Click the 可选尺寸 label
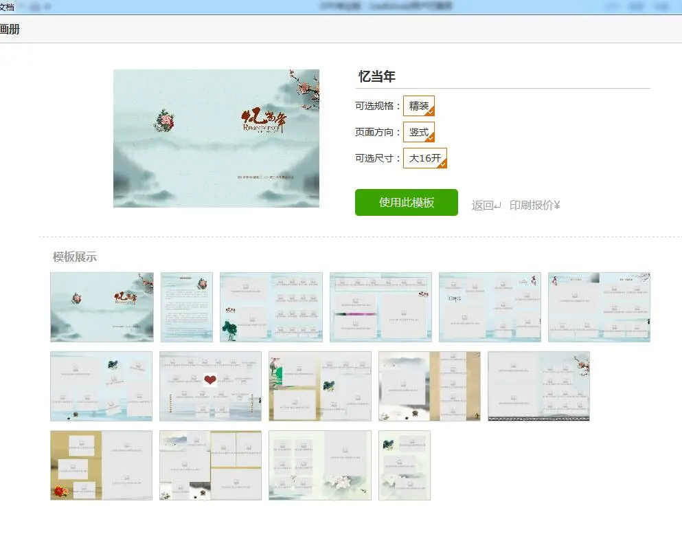This screenshot has width=682, height=541. click(377, 158)
